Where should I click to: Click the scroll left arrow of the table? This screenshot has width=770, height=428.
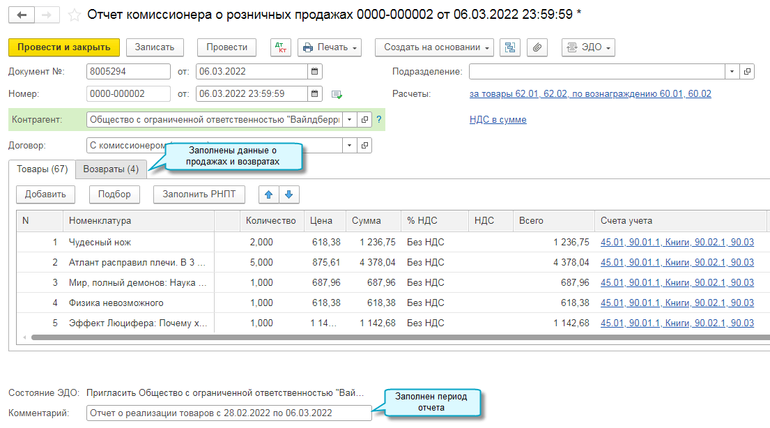click(24, 337)
